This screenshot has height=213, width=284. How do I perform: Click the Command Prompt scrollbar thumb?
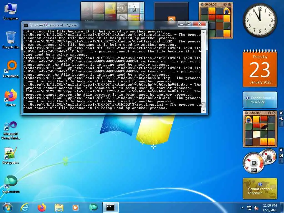pos(204,105)
